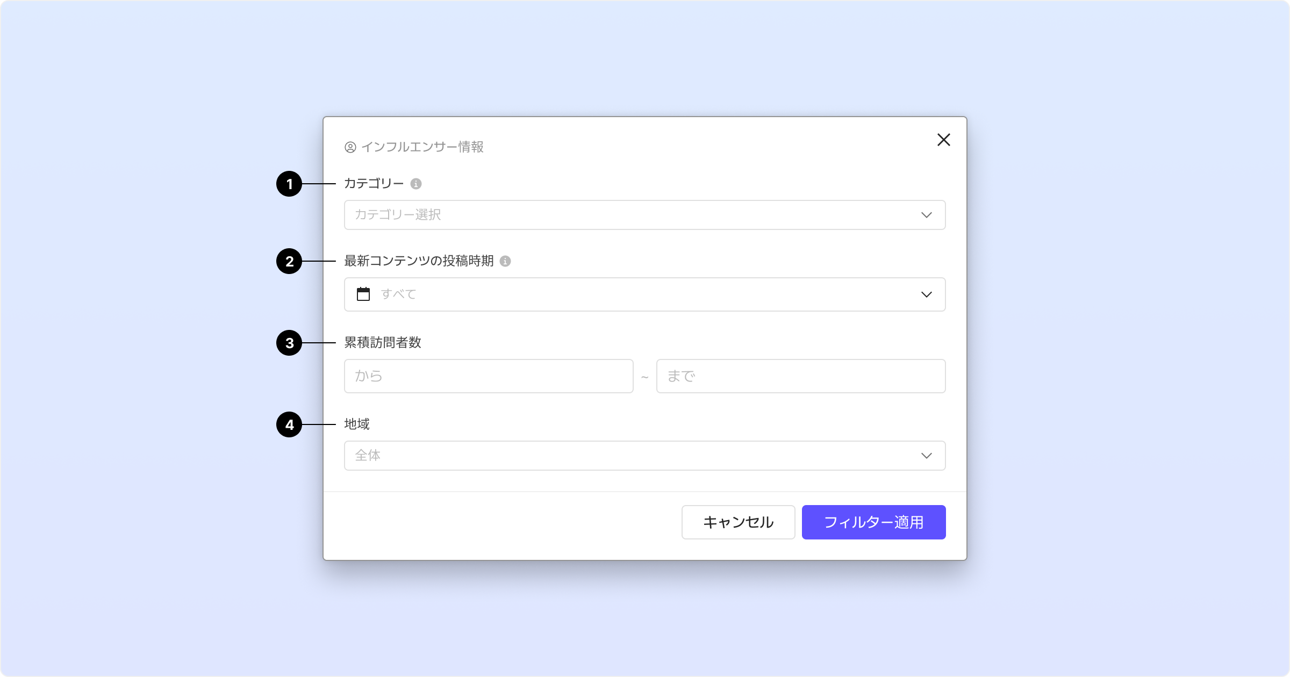Image resolution: width=1290 pixels, height=677 pixels.
Task: Click the calendar icon in date field
Action: (363, 294)
